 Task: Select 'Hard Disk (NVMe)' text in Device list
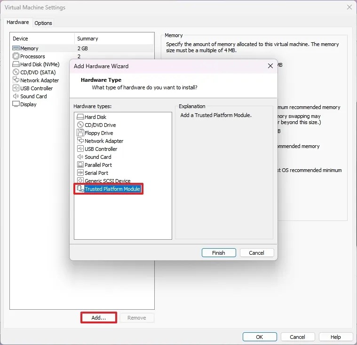(x=40, y=64)
